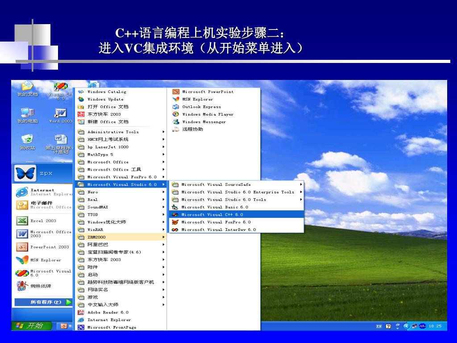Click Internet Explorer in Start menu pinned area
Viewport: 457px width, 343px height.
[43, 192]
